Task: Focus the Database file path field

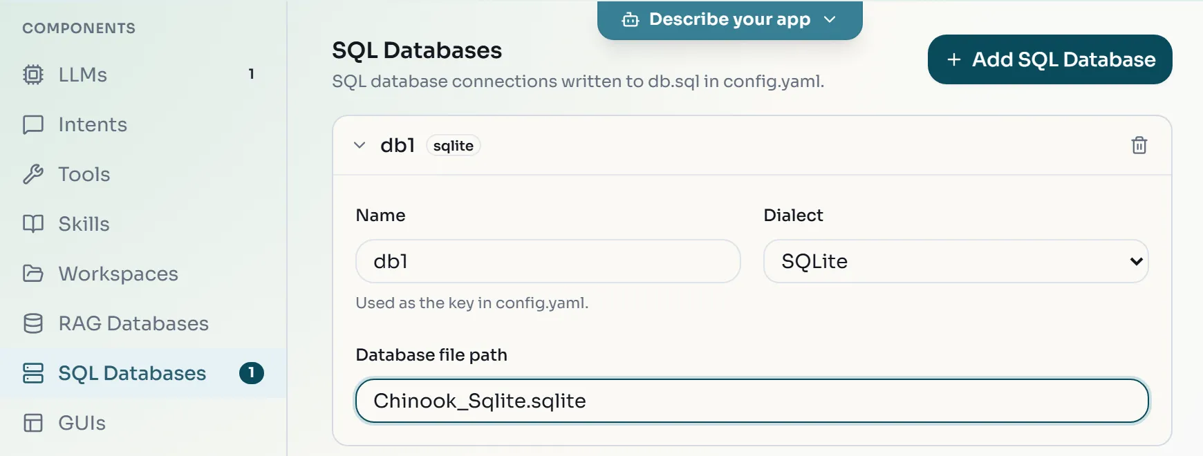Action: click(752, 401)
